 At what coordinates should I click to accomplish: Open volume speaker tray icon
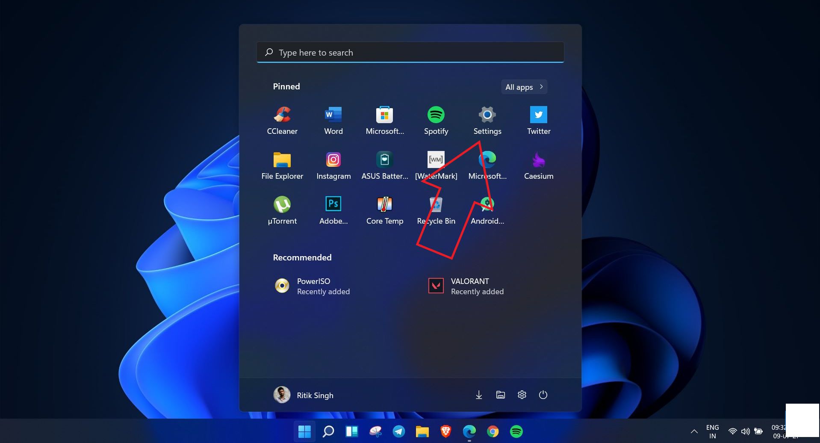pyautogui.click(x=745, y=431)
